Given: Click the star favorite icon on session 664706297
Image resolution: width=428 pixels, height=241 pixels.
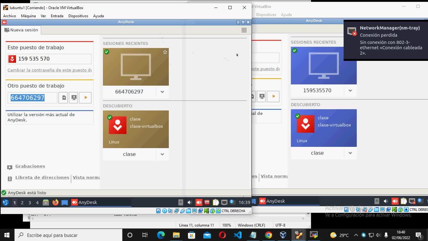Looking at the screenshot, I should tap(165, 52).
